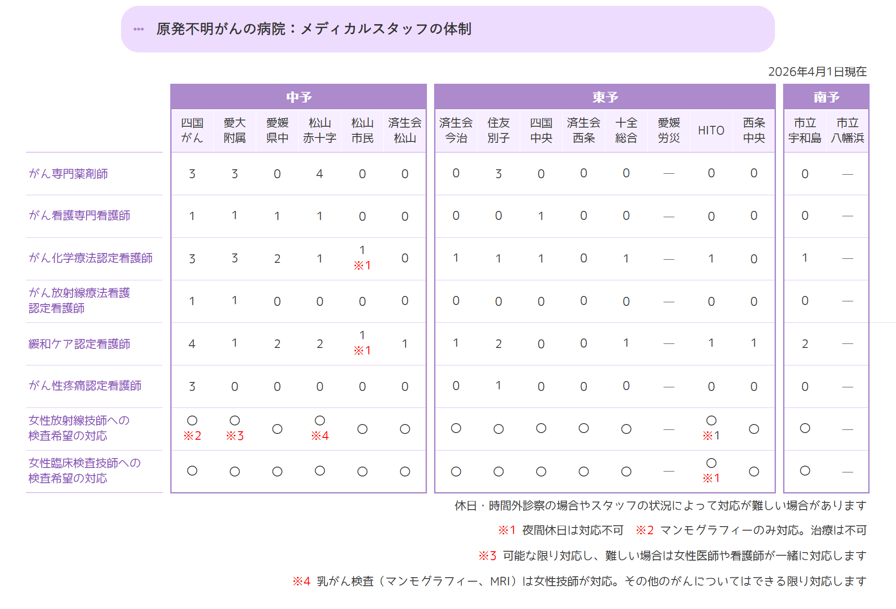
Task: Click value 4 for 松山赤十字 in がん専門薬剤師 row
Action: click(x=320, y=174)
